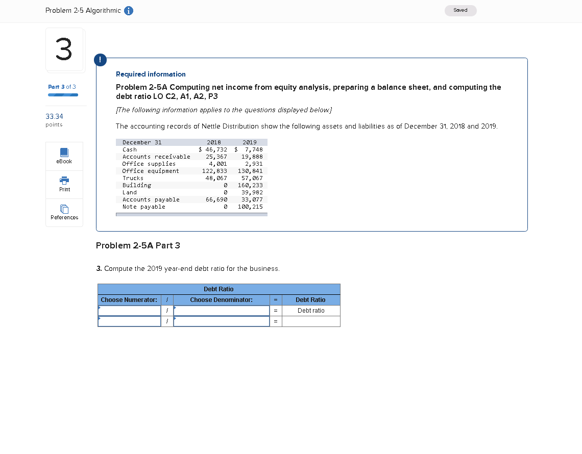
Task: Click the info icon beside Problem 2-5 Algorithmic
Action: point(129,11)
